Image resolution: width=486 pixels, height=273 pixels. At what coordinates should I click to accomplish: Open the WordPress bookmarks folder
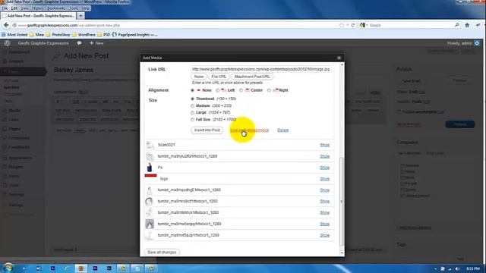pos(84,35)
